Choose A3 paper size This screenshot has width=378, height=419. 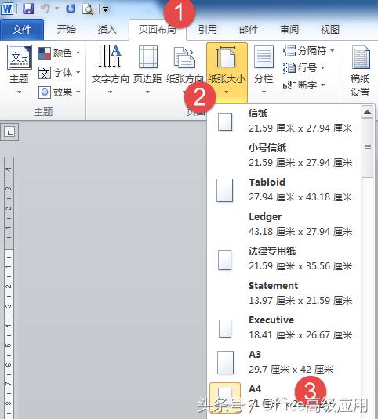tap(284, 363)
